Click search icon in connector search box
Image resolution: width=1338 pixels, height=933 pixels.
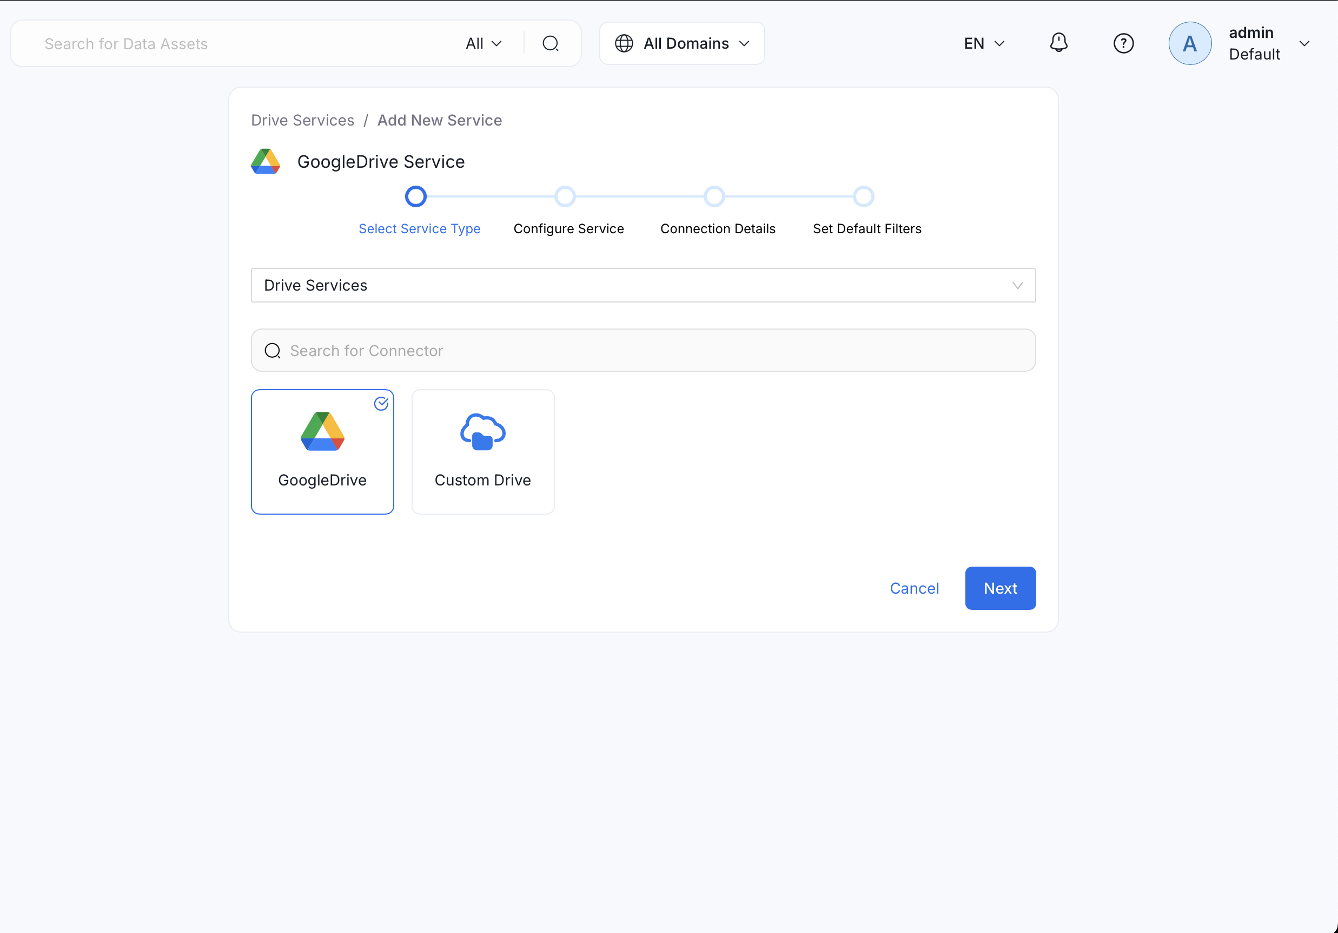(x=272, y=351)
